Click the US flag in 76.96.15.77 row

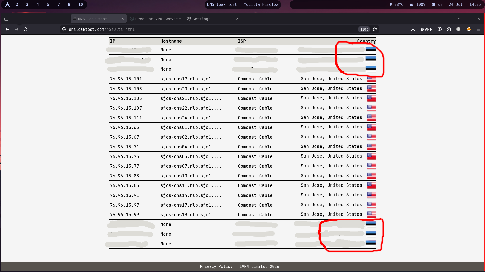[371, 166]
